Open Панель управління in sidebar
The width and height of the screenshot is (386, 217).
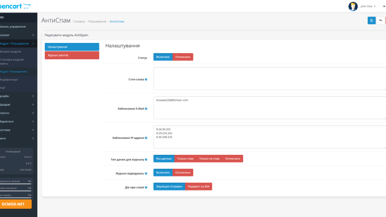click(18, 27)
